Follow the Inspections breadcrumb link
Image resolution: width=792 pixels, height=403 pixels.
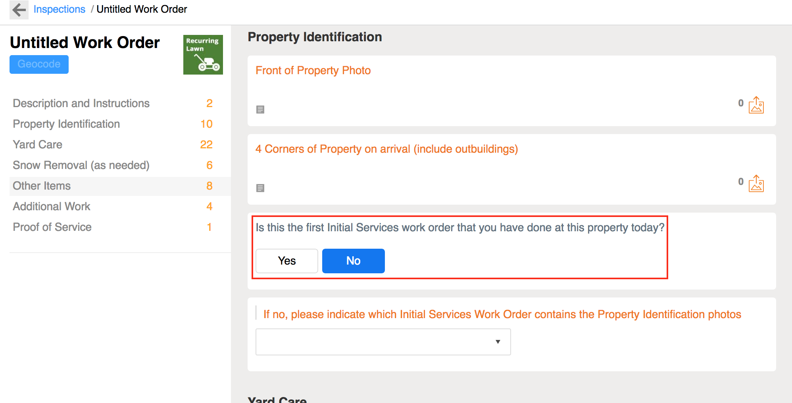(59, 9)
